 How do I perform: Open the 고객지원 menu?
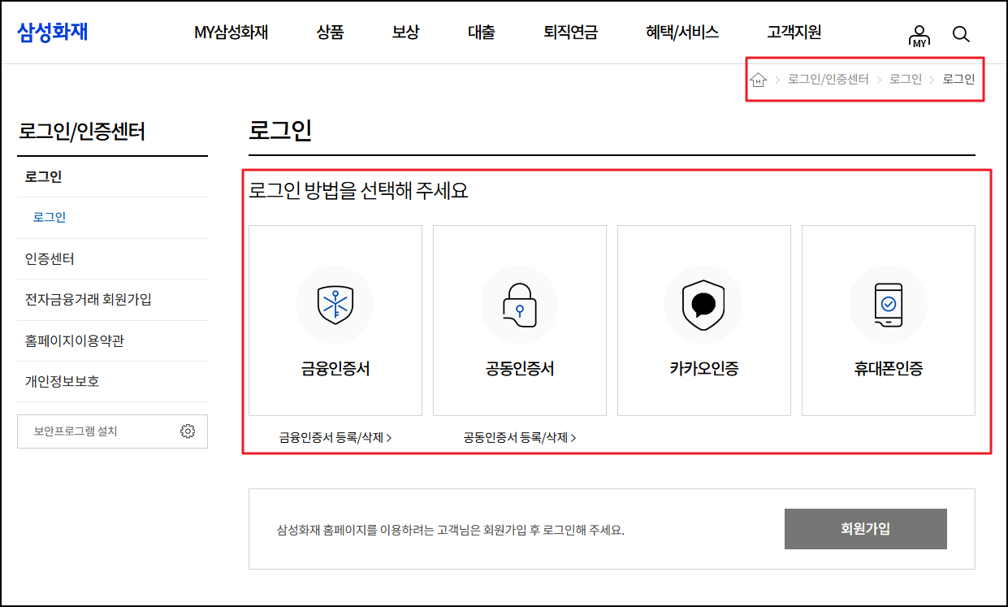pyautogui.click(x=794, y=33)
